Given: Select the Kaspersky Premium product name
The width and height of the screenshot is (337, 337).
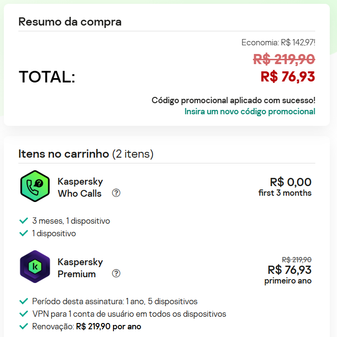Looking at the screenshot, I should point(80,268).
